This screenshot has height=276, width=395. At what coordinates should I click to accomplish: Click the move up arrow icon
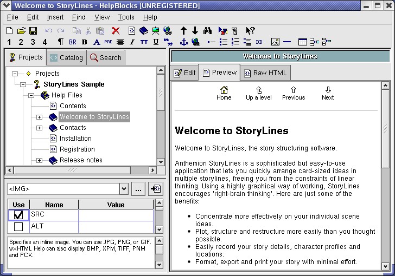183,31
